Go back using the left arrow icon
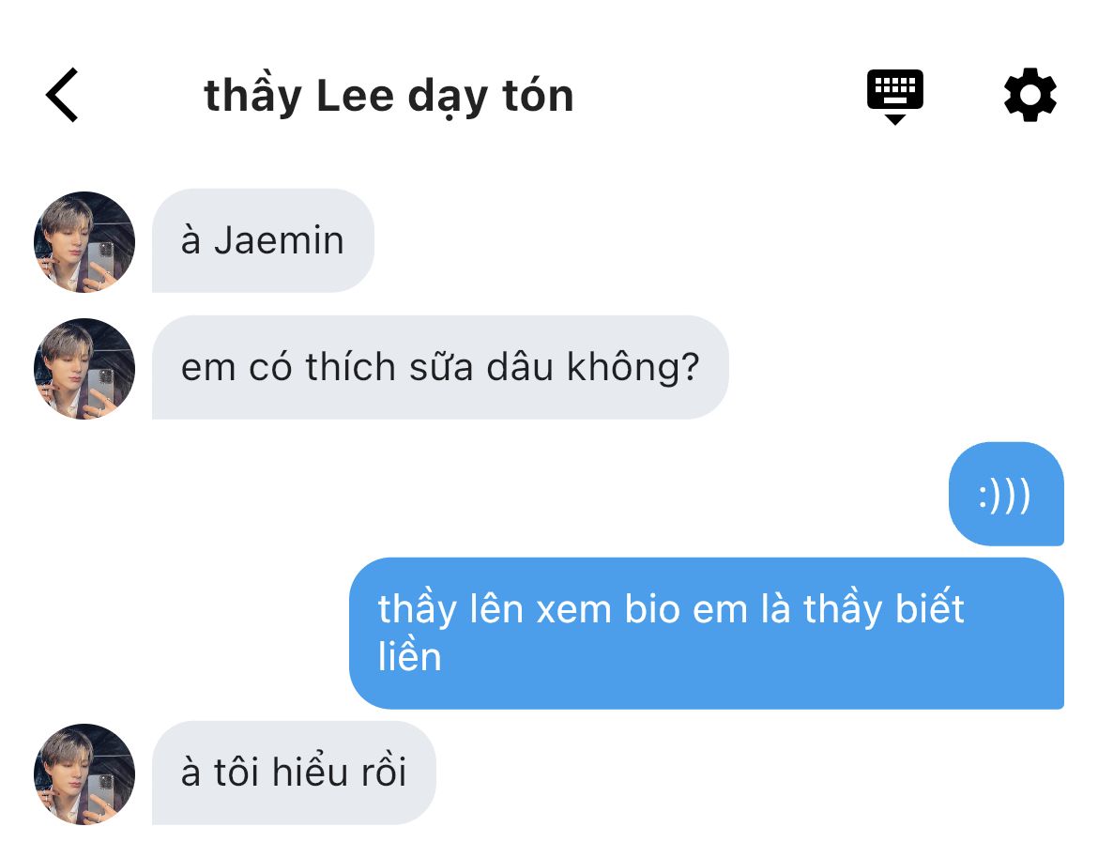1098x842 pixels. (x=62, y=95)
